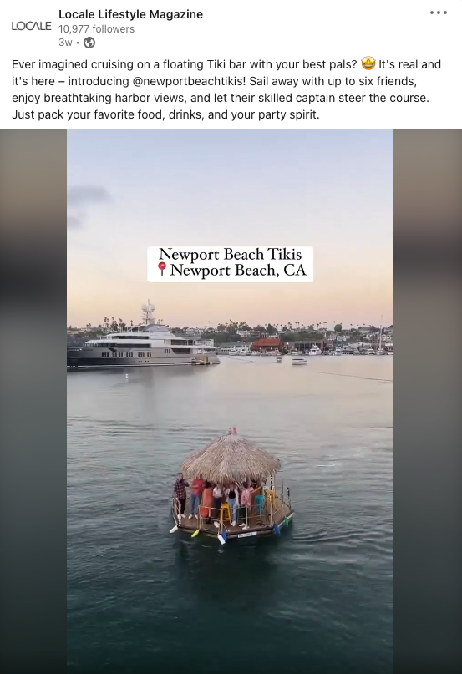Select the 10,977 followers text
This screenshot has width=462, height=674.
(96, 28)
